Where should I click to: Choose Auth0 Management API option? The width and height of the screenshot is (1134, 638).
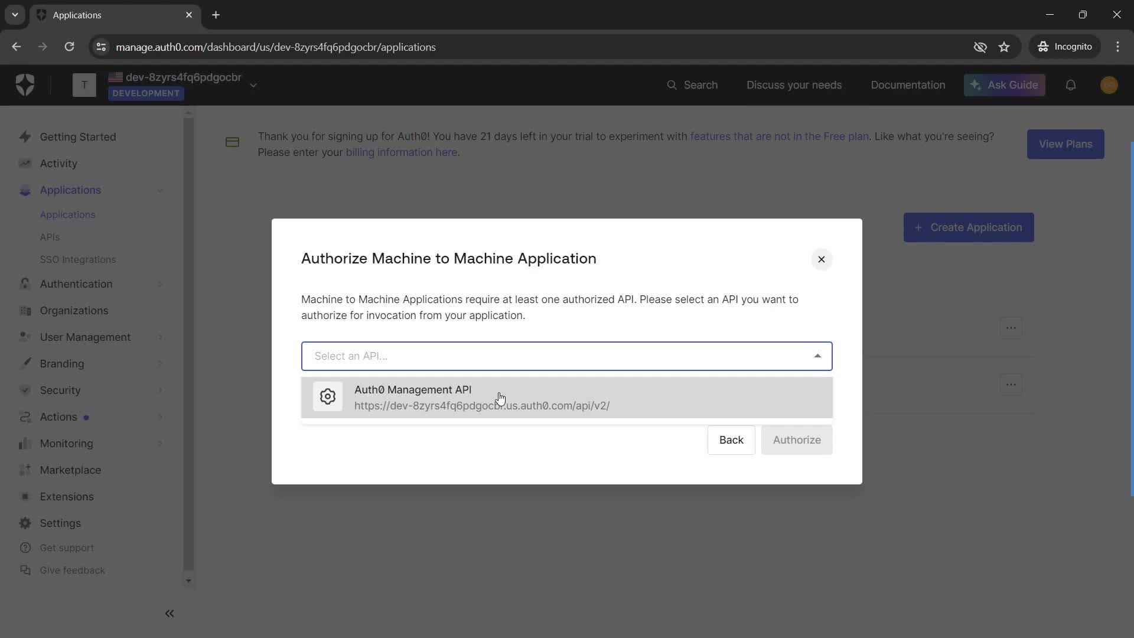click(x=567, y=398)
